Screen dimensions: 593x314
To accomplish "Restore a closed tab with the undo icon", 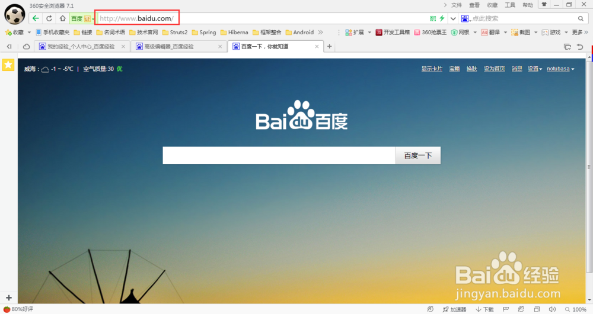I will point(580,47).
